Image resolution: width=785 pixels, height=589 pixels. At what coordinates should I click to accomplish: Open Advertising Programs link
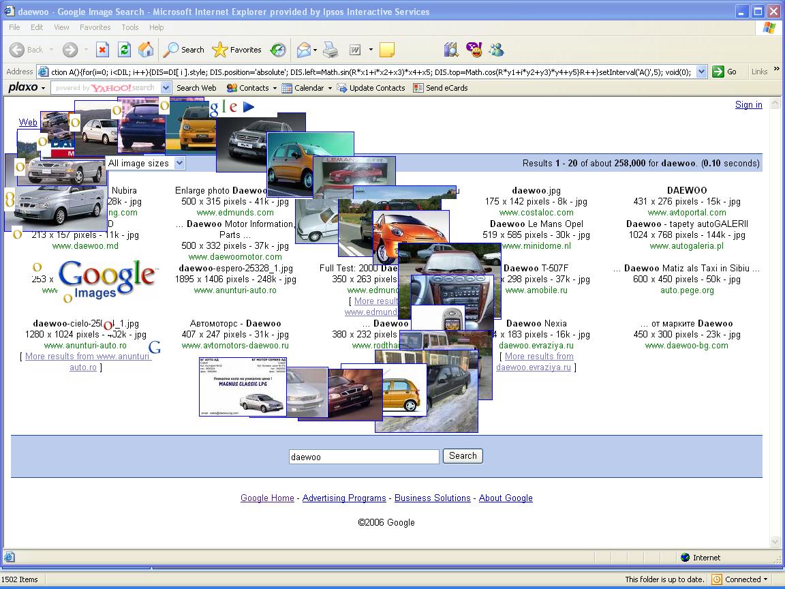coord(344,498)
